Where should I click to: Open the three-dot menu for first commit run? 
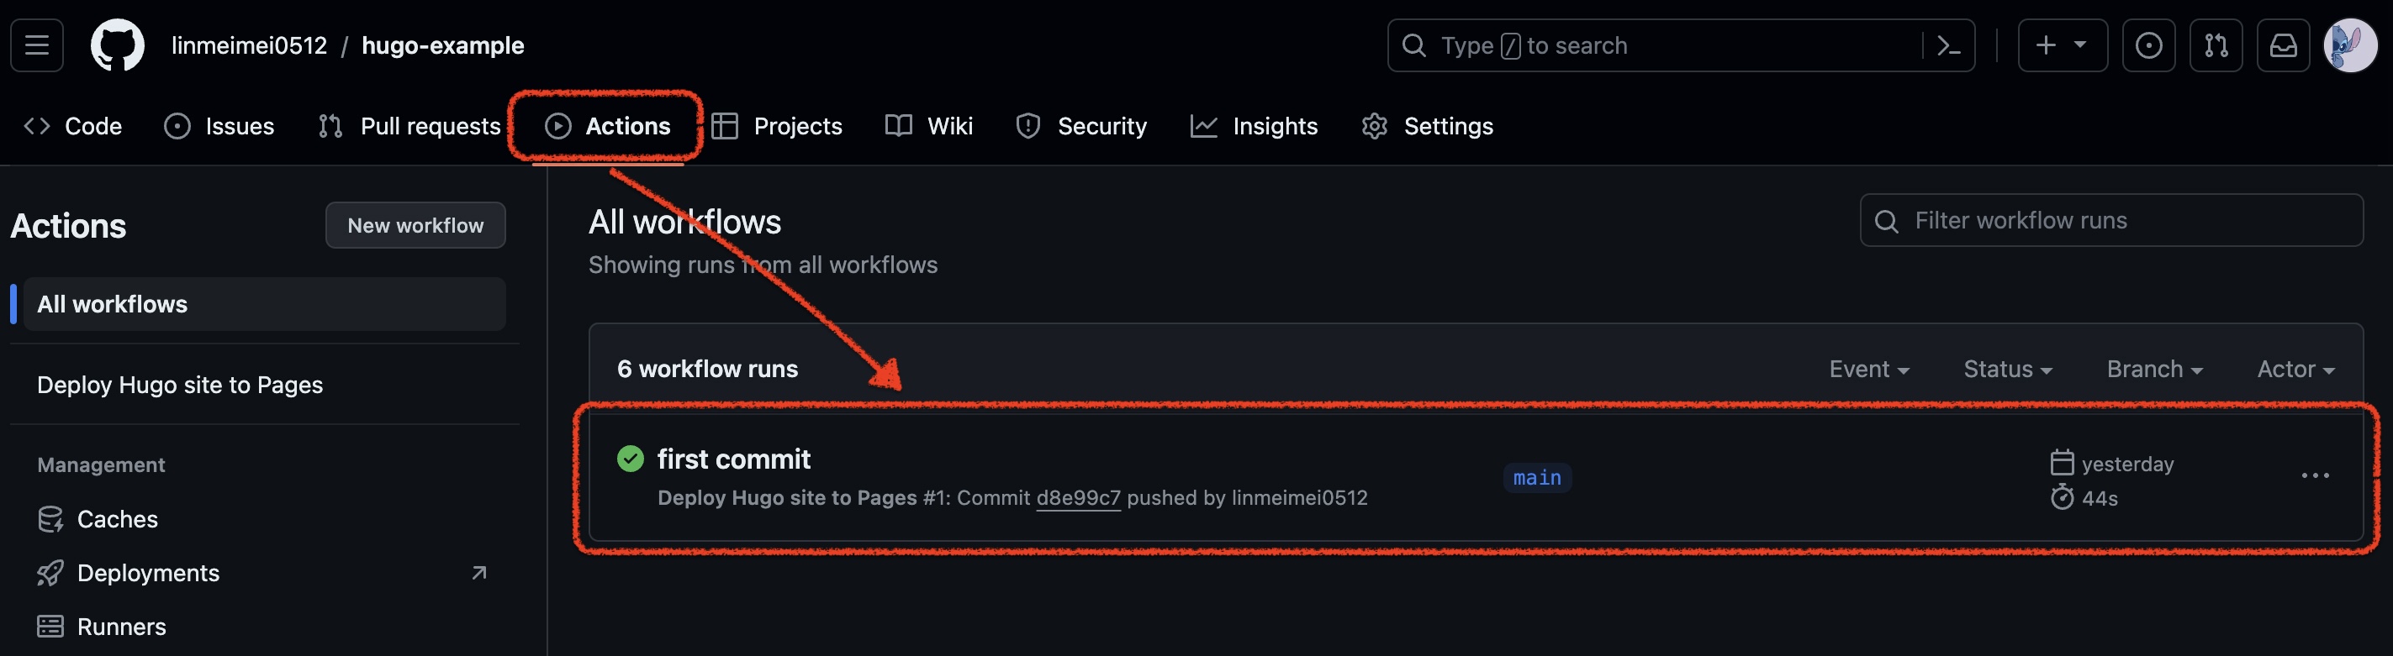click(x=2314, y=476)
